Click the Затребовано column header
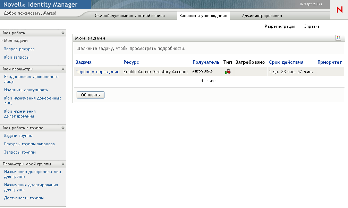 (x=250, y=62)
